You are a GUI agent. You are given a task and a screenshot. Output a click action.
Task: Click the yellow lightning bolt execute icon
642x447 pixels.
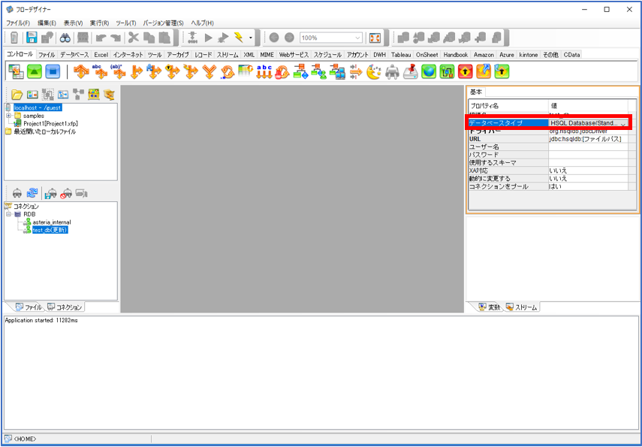238,38
